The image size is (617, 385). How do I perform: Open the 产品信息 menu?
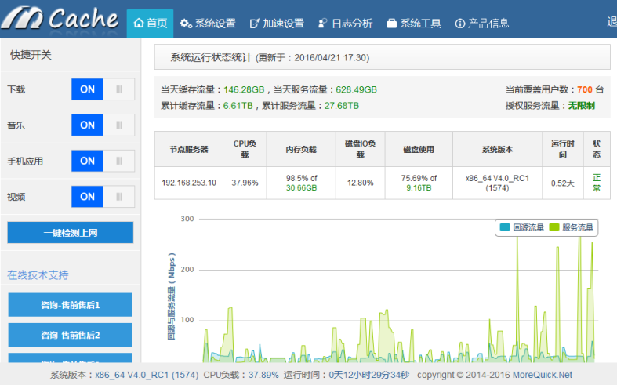click(481, 24)
